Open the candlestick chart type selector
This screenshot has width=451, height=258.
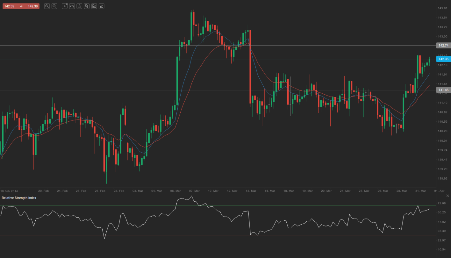point(72,6)
